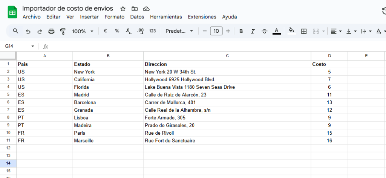
Task: Open the Datos menu
Action: [x=137, y=17]
